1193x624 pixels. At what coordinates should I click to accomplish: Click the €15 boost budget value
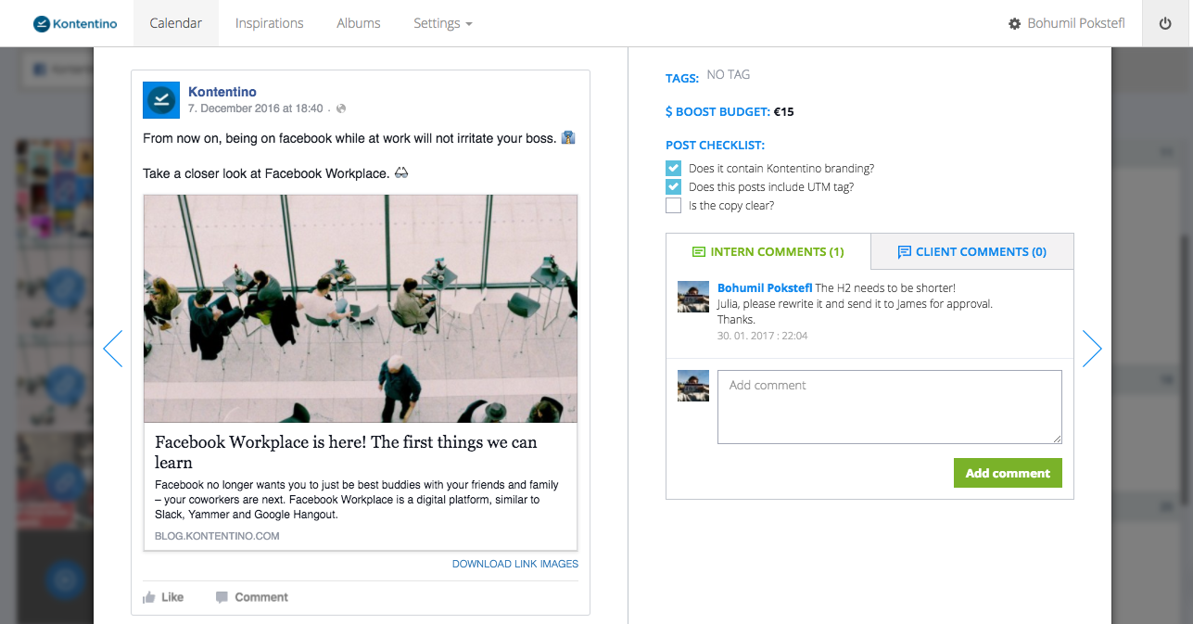pyautogui.click(x=783, y=112)
